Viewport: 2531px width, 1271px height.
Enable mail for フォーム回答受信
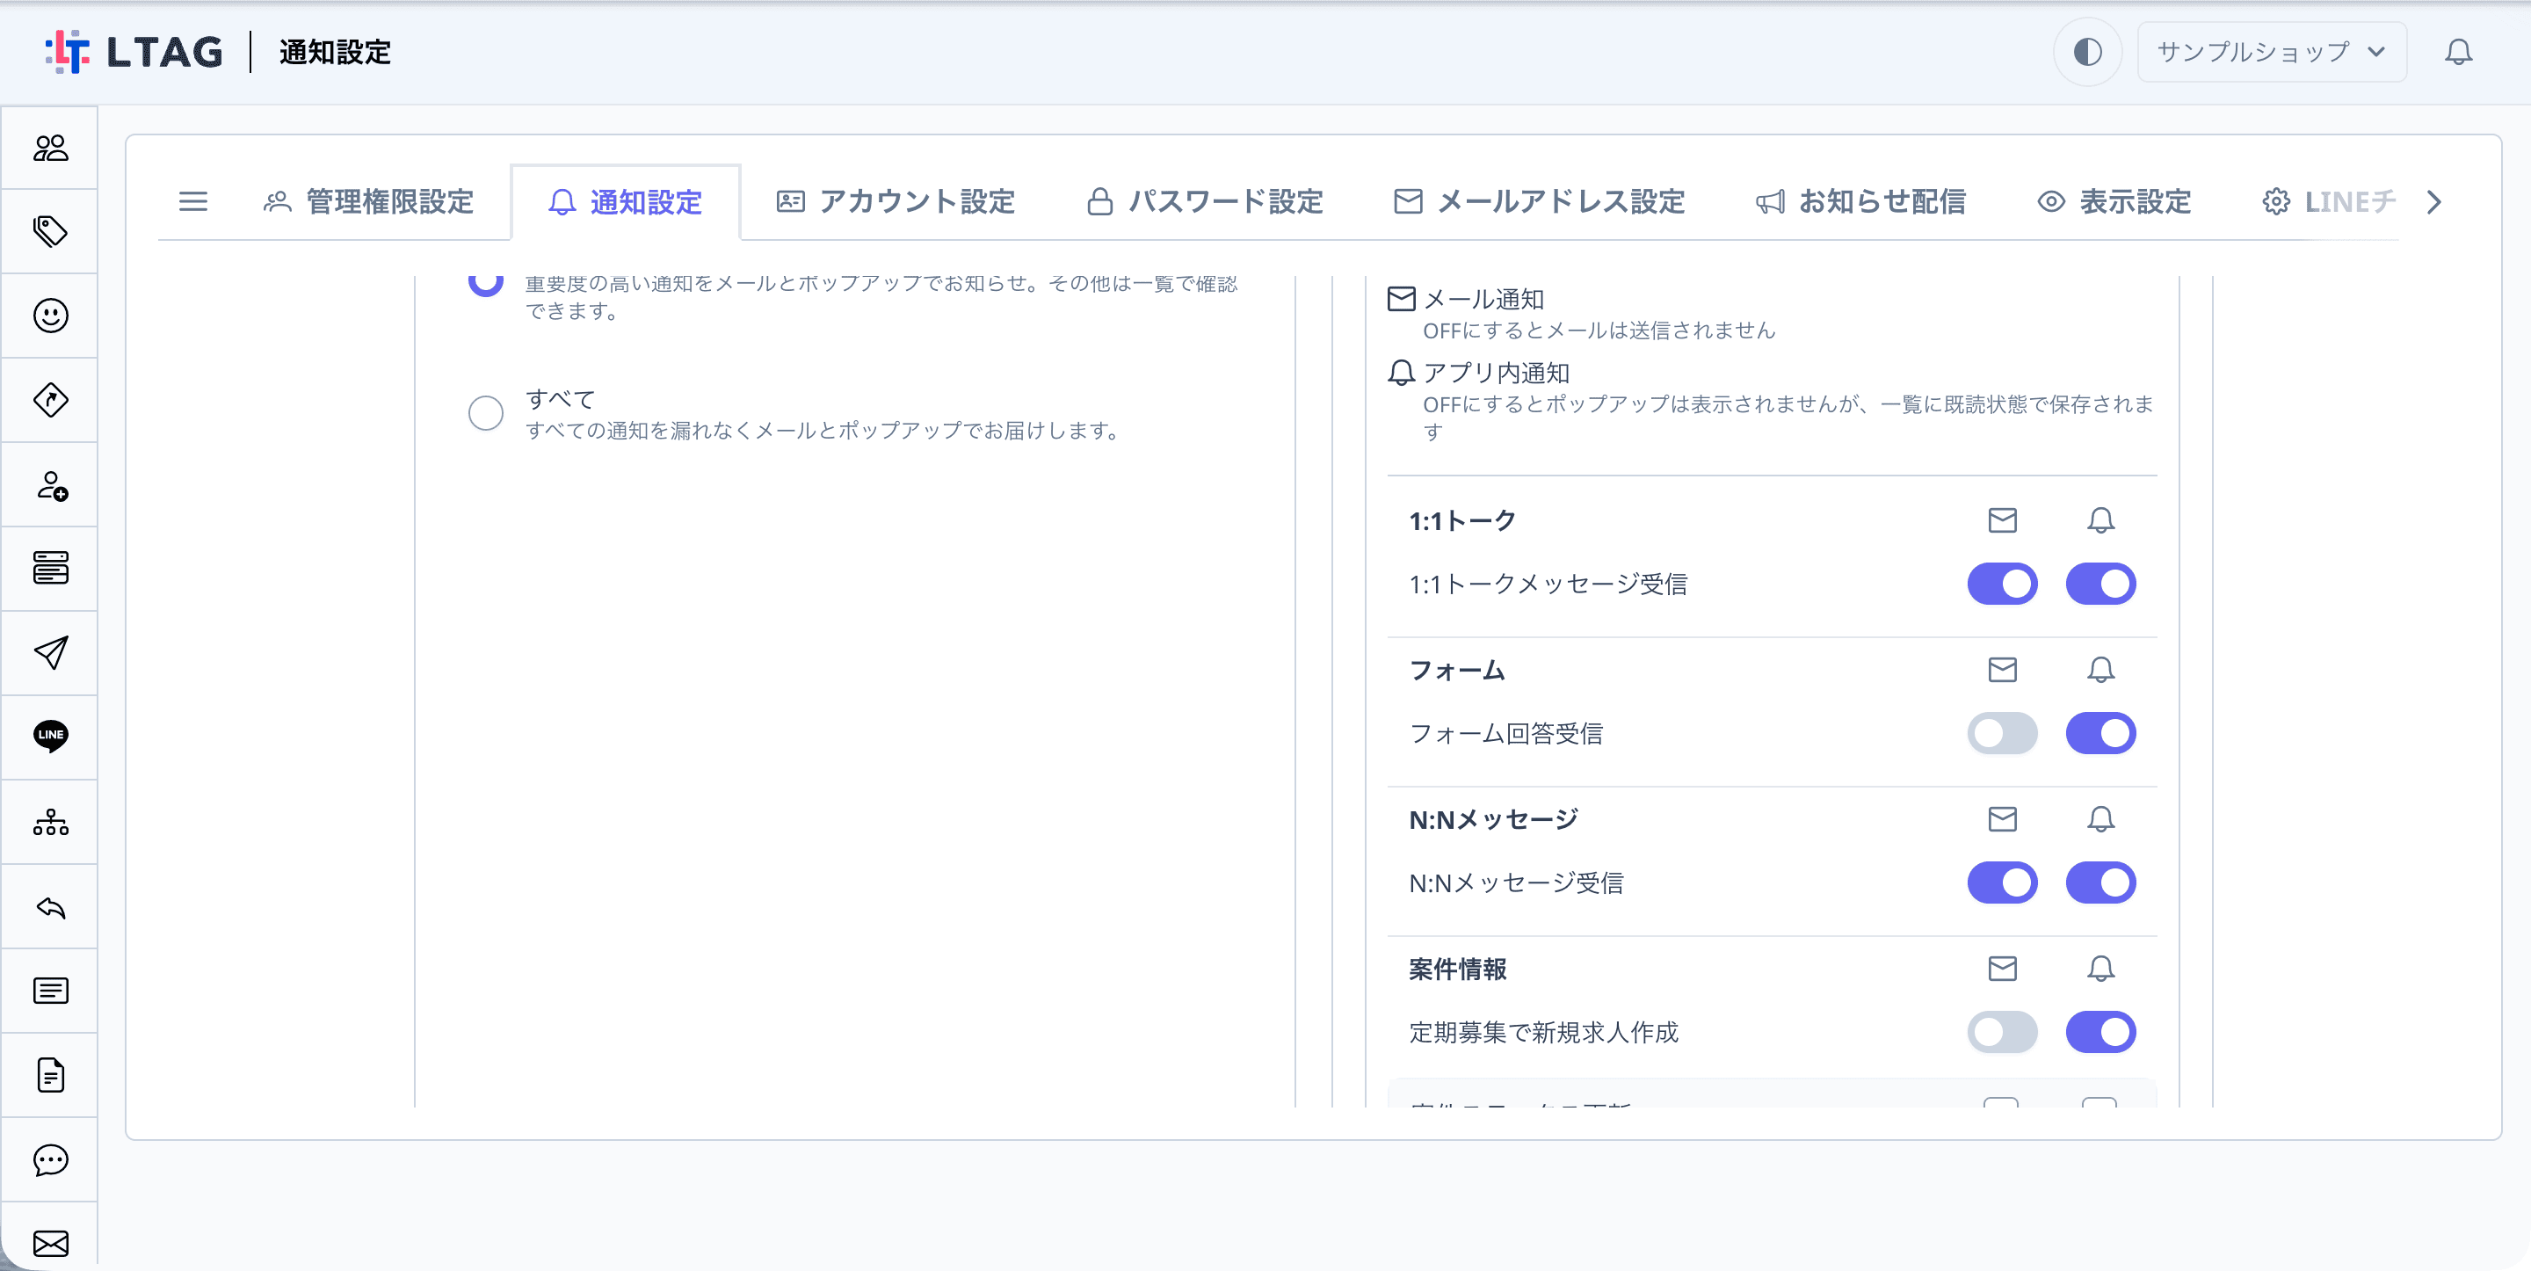(x=2003, y=733)
